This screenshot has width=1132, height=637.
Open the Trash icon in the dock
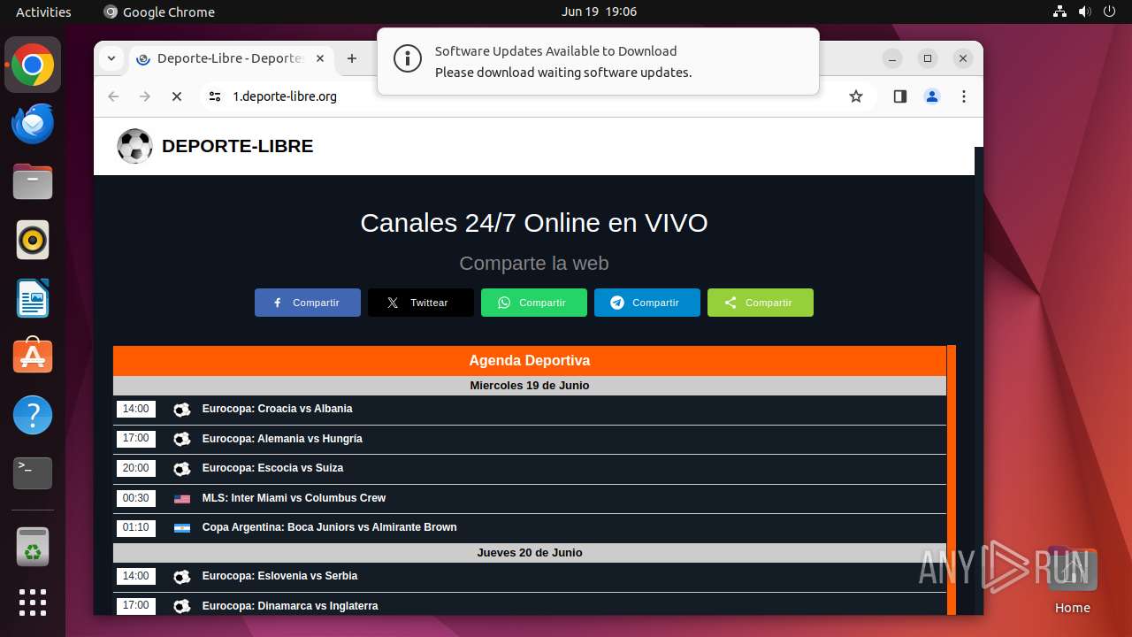click(33, 547)
